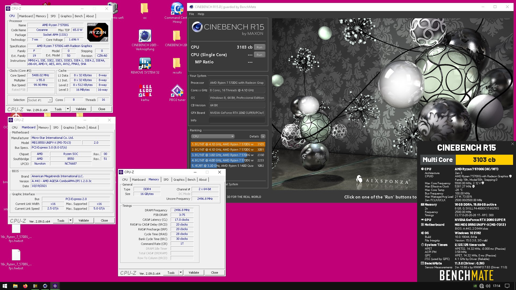Select the ranking entry scoring 2233
Viewport: 516px width, 290px height.
pyautogui.click(x=228, y=160)
